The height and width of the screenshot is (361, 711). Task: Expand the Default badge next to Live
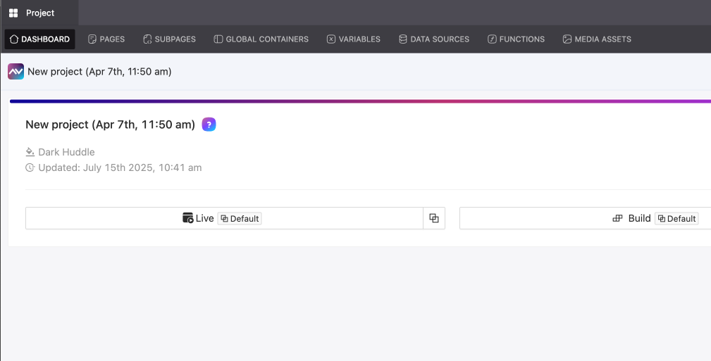coord(240,219)
